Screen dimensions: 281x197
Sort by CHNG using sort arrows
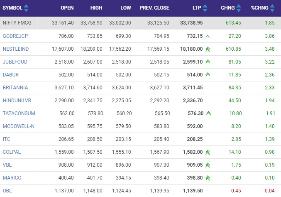239,8
